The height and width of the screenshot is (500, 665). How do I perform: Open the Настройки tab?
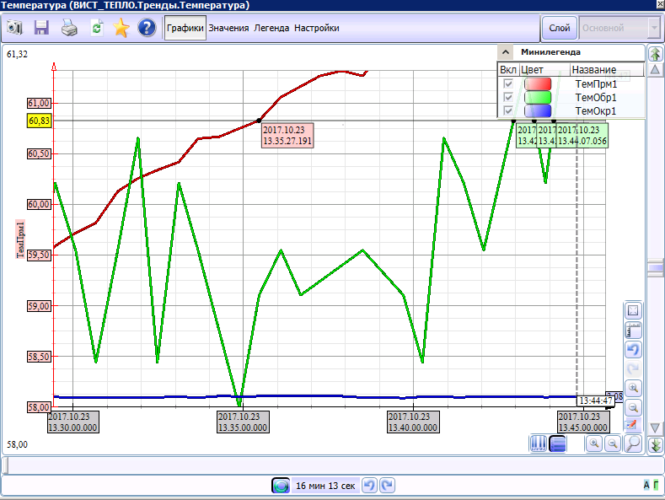[316, 28]
